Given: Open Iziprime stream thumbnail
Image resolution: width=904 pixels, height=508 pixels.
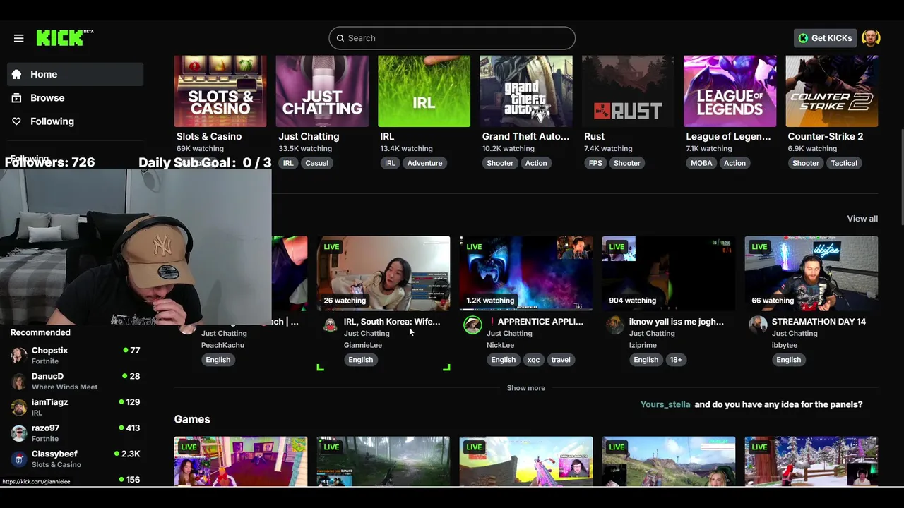Looking at the screenshot, I should pos(669,273).
